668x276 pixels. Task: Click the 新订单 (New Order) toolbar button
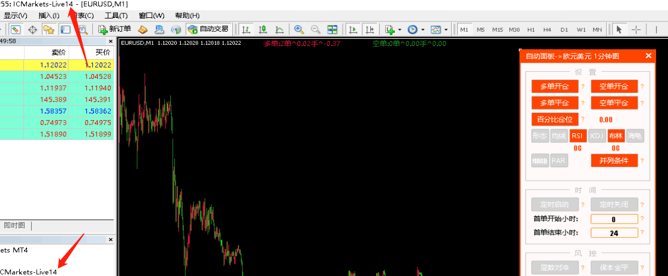114,29
